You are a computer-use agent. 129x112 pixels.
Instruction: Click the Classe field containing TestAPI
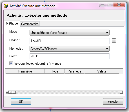[x=70, y=41]
